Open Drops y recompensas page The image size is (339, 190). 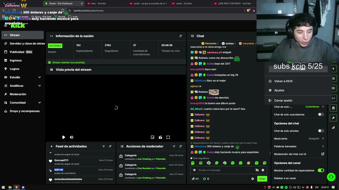pyautogui.click(x=23, y=111)
